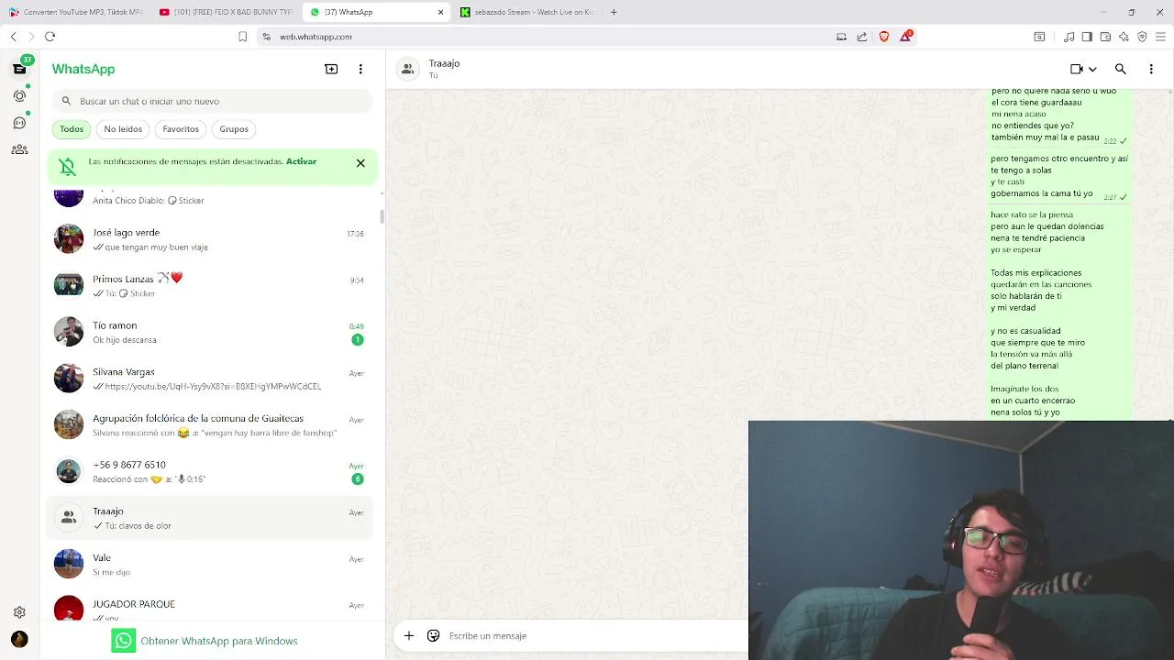Select the No leídos filter
Viewport: 1174px width, 660px height.
[123, 129]
